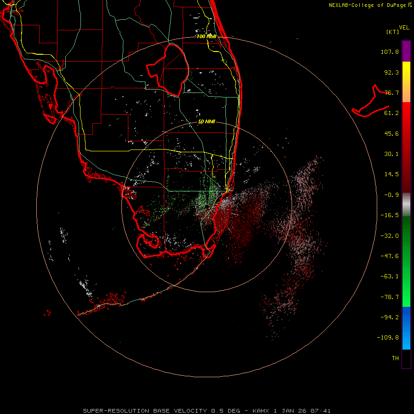Click the 61.2 value on the velocity scale

pos(391,113)
